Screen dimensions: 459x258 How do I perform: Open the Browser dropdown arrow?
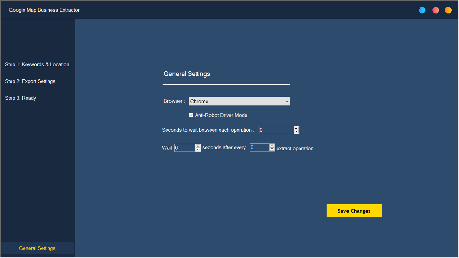tap(287, 101)
